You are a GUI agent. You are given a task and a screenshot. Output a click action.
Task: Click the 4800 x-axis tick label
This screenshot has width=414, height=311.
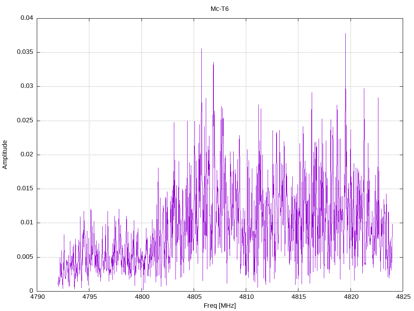coord(142,297)
